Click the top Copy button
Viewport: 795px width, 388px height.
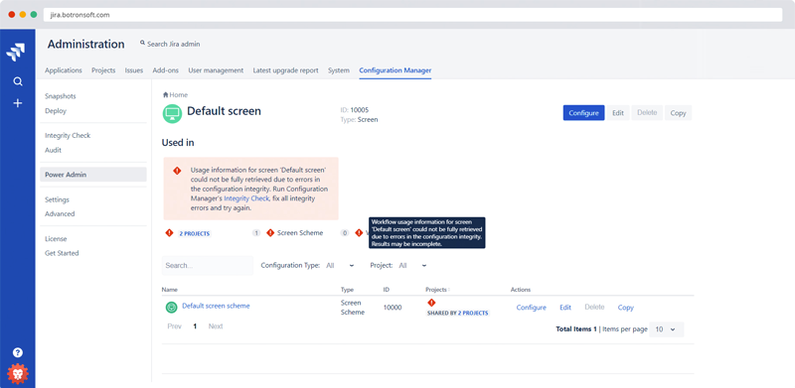[678, 113]
